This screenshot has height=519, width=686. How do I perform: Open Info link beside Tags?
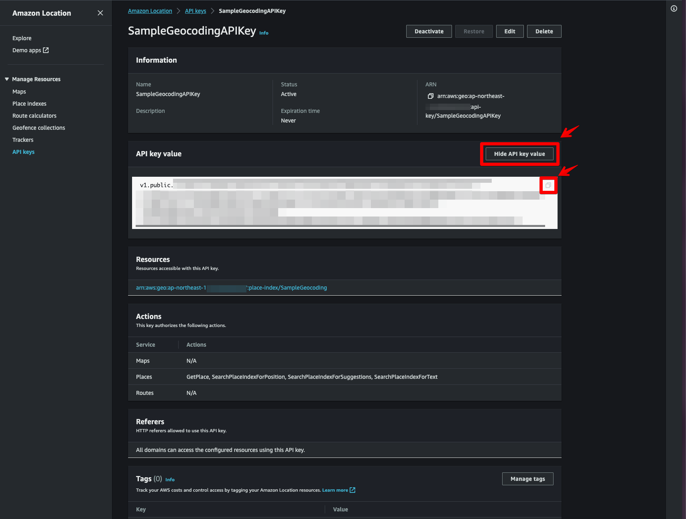coord(170,480)
